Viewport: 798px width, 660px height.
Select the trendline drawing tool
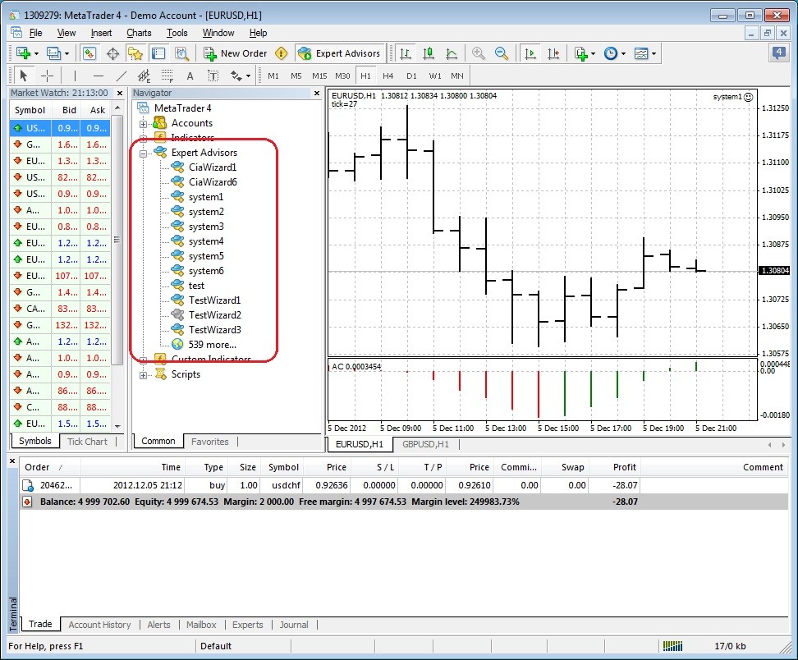[122, 76]
